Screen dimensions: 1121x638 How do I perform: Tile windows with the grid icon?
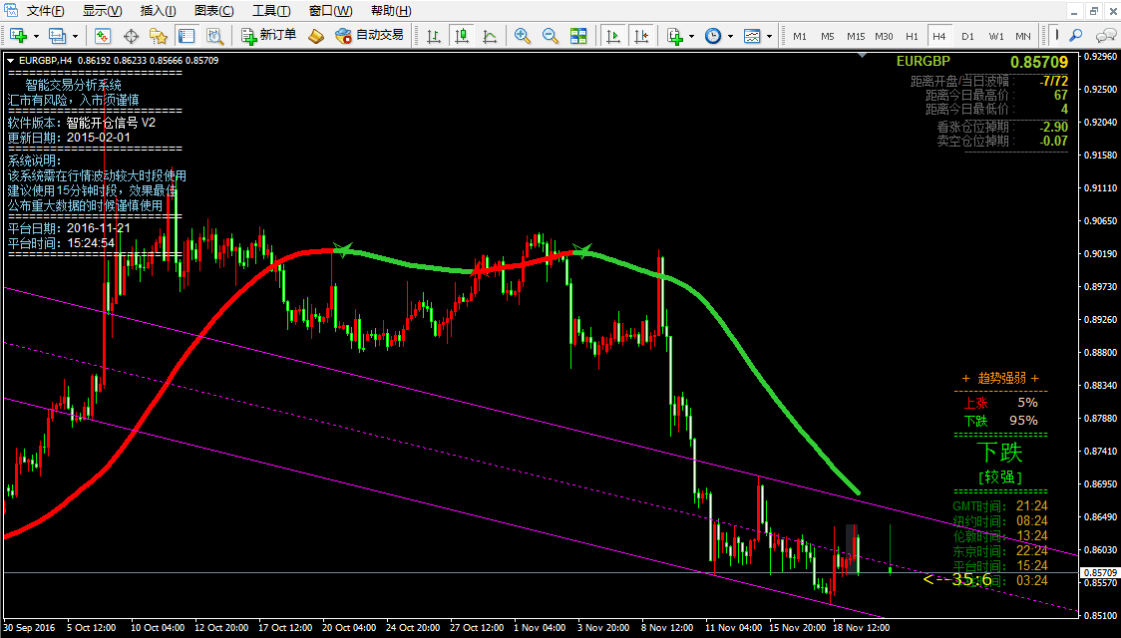578,36
